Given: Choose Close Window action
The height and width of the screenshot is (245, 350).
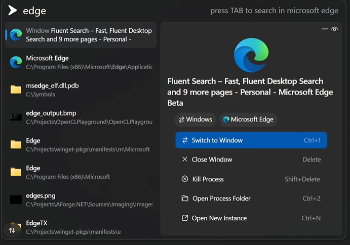Looking at the screenshot, I should (x=251, y=160).
